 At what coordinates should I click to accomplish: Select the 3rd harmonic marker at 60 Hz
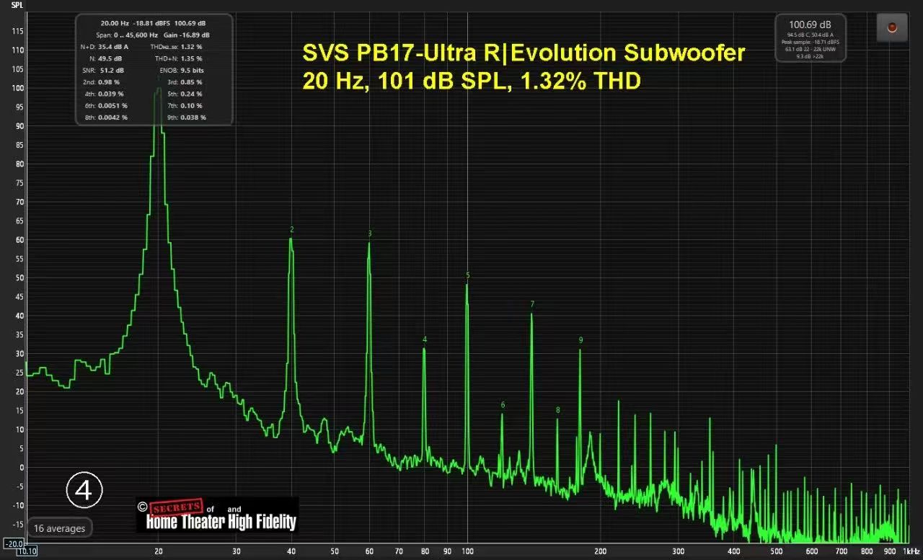pos(370,234)
